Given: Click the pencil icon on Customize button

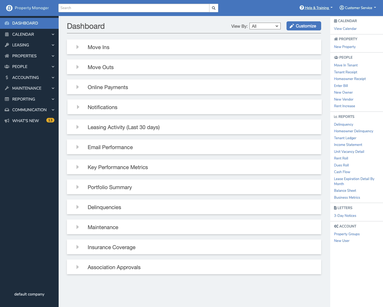Looking at the screenshot, I should 292,26.
